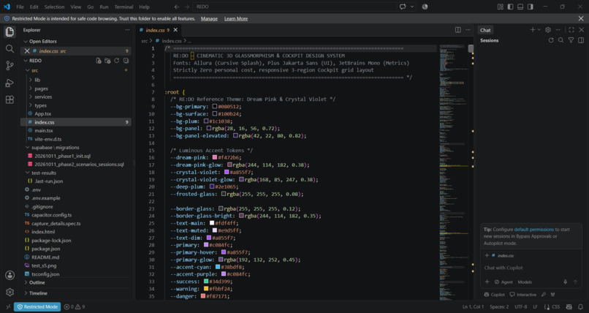Screen dimensions: 589x313
Task: Expand the Outline section
Action: (x=26, y=282)
